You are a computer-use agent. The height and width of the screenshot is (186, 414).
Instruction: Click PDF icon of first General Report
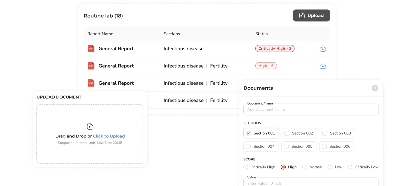[x=91, y=48]
